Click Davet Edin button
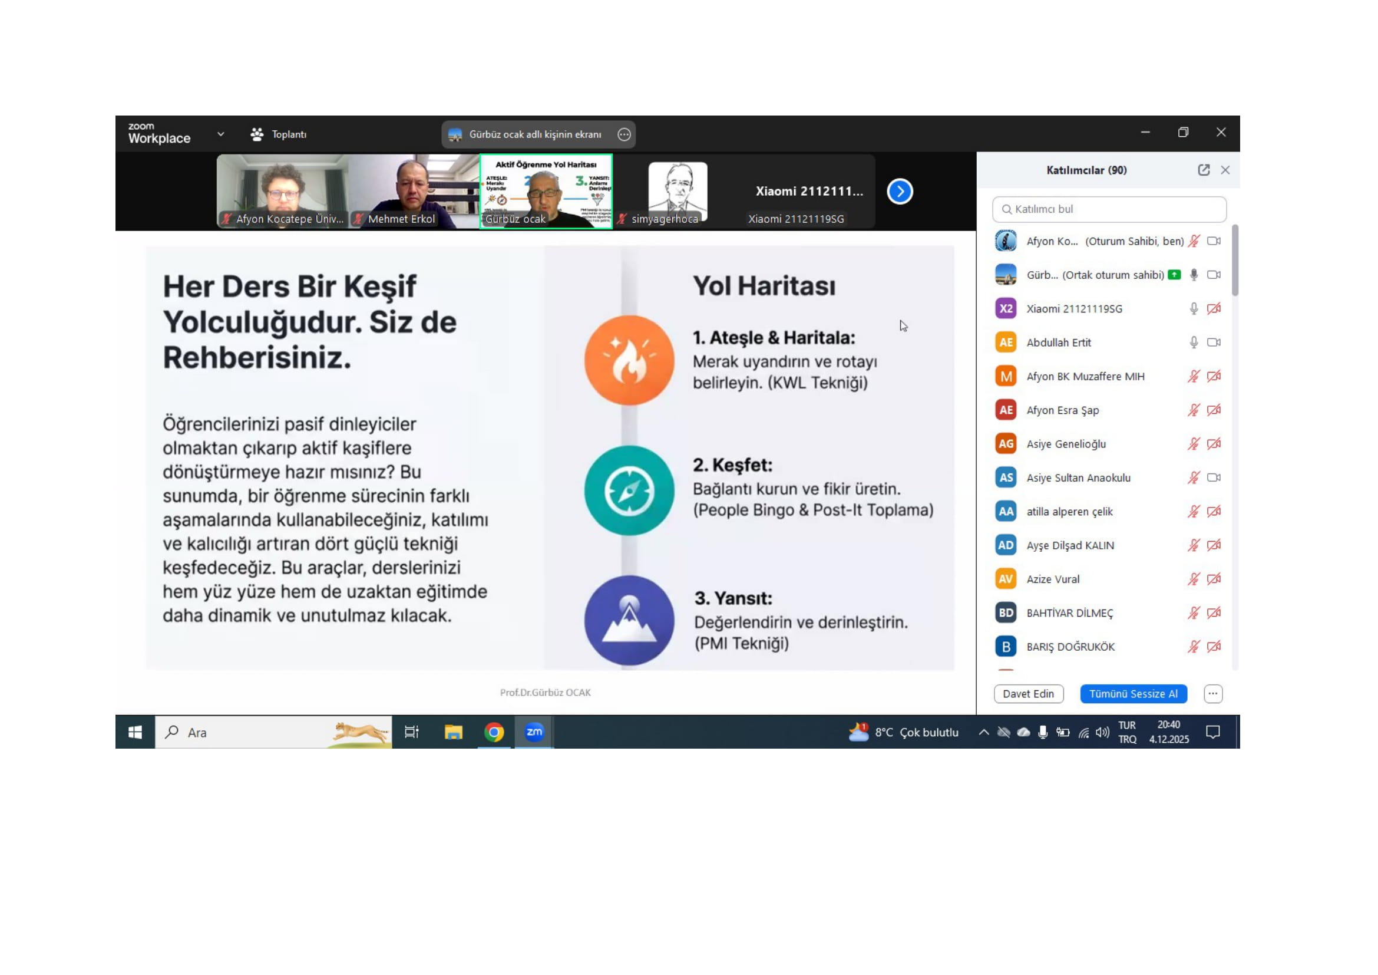This screenshot has width=1378, height=975. coord(1028,693)
